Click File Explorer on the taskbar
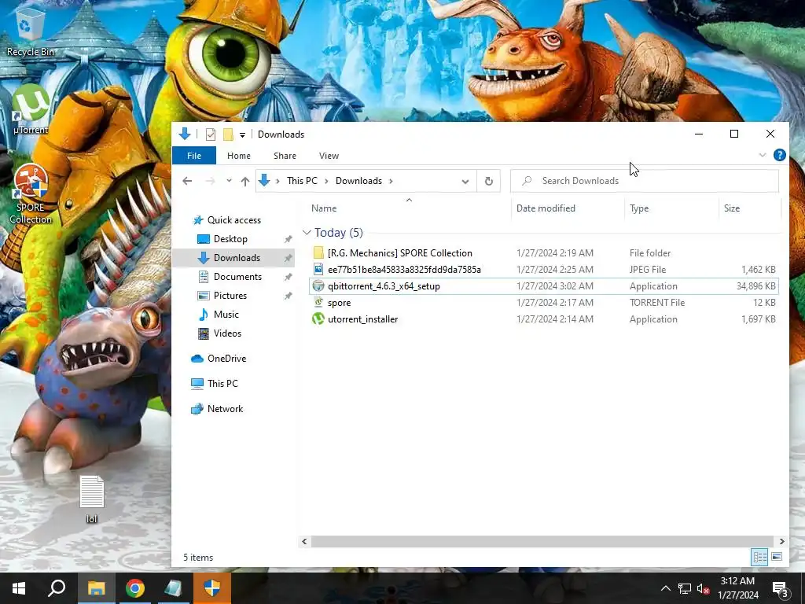Image resolution: width=805 pixels, height=604 pixels. [x=97, y=588]
